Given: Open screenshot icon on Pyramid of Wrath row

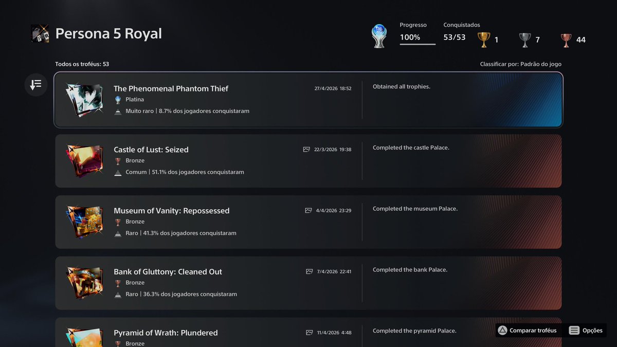Looking at the screenshot, I should 310,333.
